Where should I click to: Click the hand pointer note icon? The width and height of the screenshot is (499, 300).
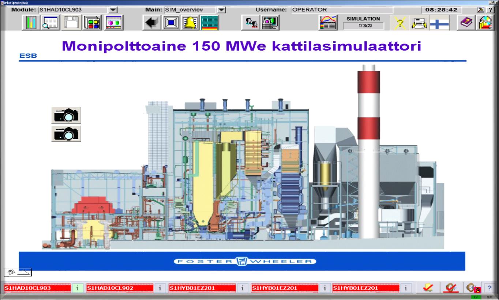coord(18,272)
